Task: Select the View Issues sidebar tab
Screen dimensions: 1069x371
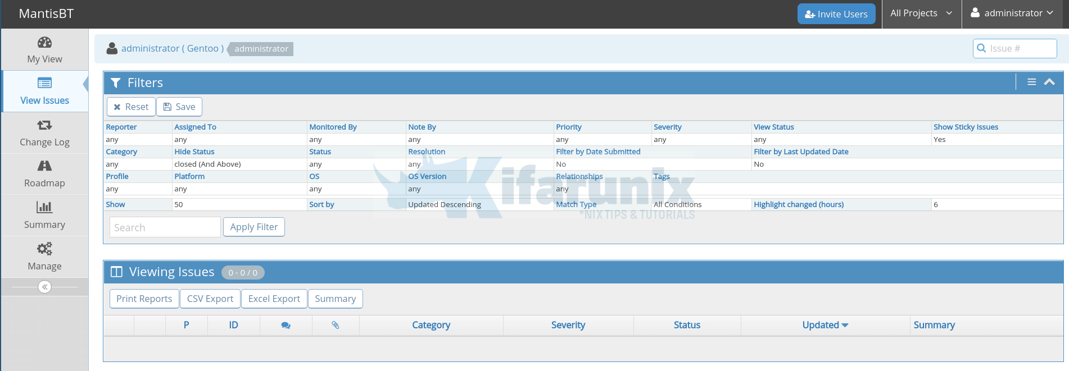Action: [44, 91]
